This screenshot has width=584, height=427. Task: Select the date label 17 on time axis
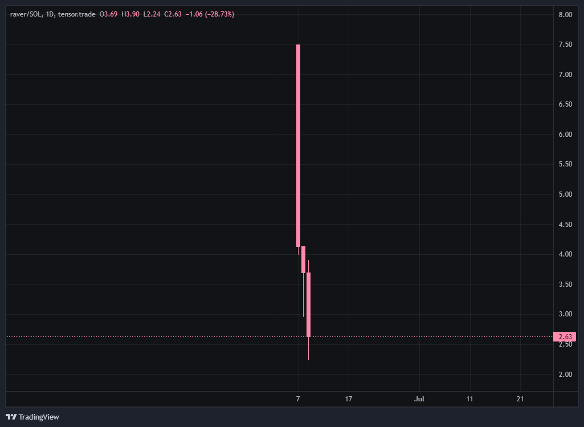[x=349, y=399]
